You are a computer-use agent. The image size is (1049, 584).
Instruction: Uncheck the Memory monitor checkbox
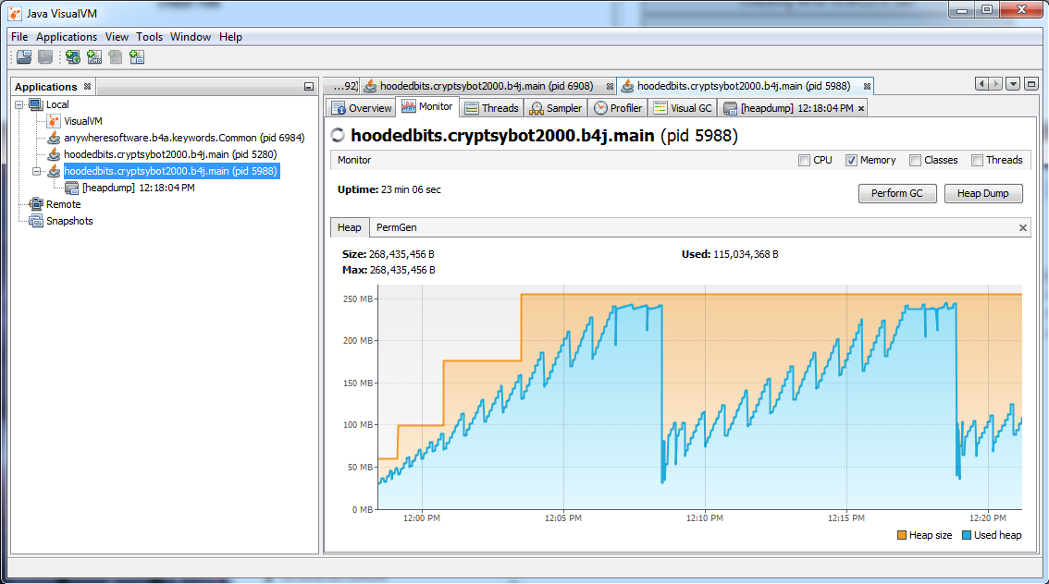[851, 161]
